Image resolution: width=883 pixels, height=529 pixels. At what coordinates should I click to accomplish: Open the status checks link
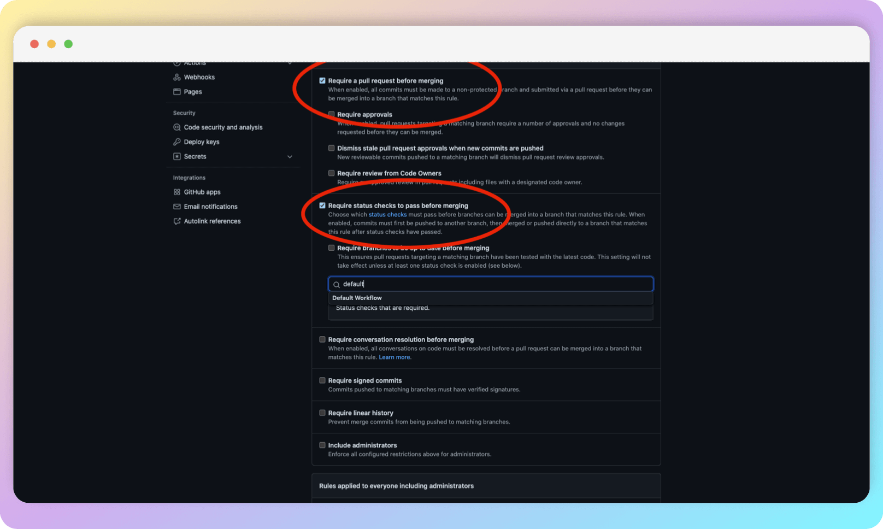point(387,214)
